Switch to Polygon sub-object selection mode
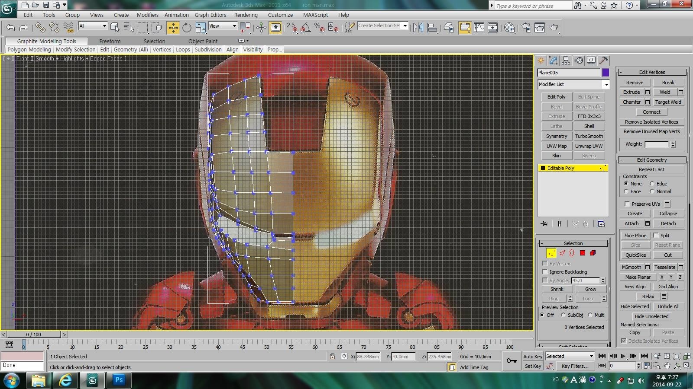 click(583, 253)
